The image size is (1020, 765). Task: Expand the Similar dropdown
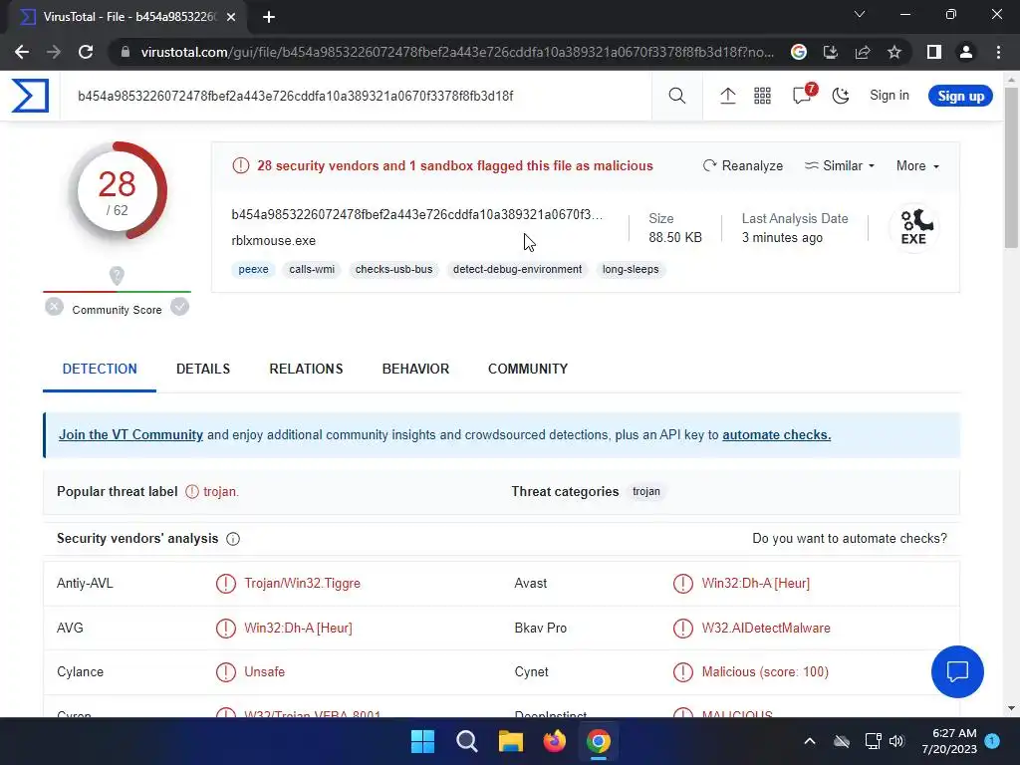pyautogui.click(x=839, y=166)
